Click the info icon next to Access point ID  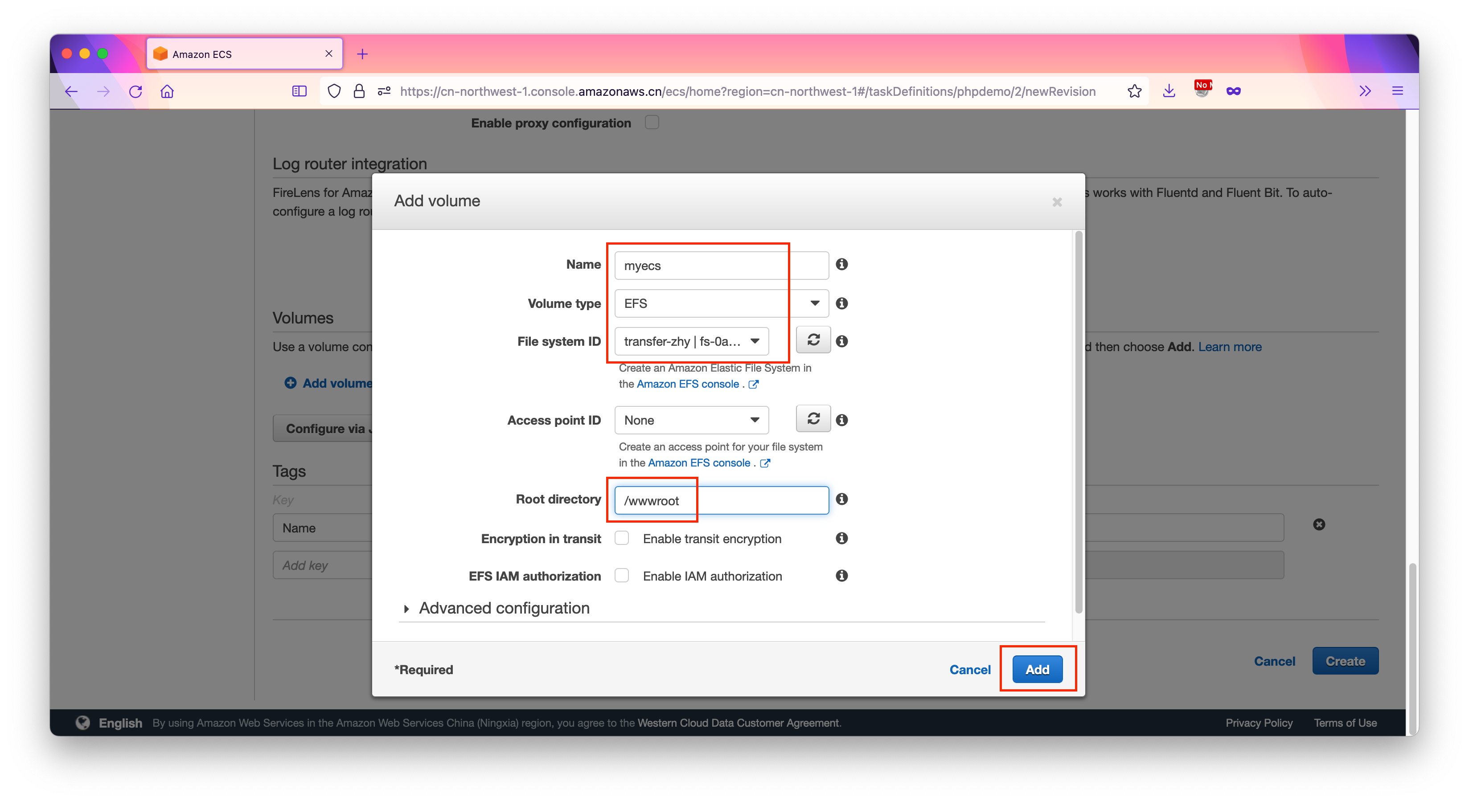click(x=842, y=420)
